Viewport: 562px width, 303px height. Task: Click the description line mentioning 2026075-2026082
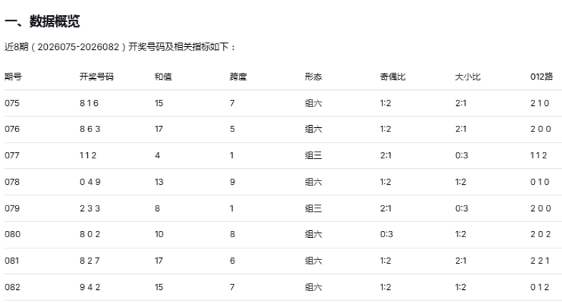[121, 47]
